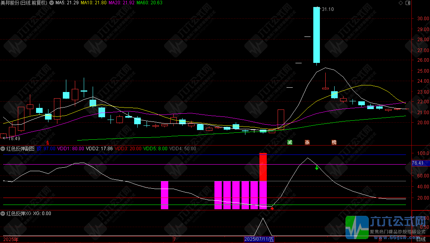Click the VDD3: 20.00 value

click(x=128, y=149)
